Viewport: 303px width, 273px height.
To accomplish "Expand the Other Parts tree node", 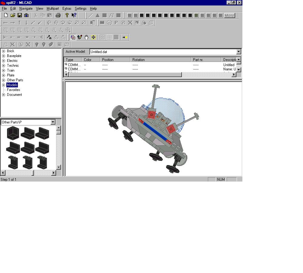I will (3, 80).
